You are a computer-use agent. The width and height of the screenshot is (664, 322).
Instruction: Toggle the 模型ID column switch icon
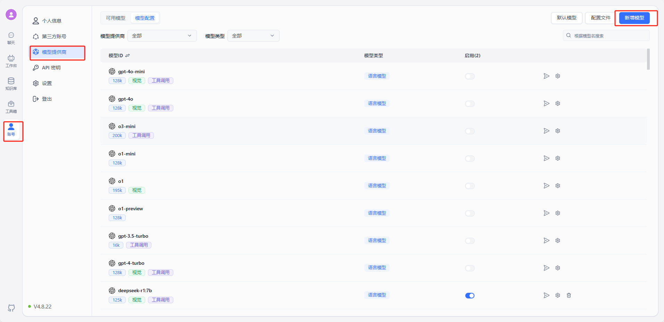(x=127, y=56)
